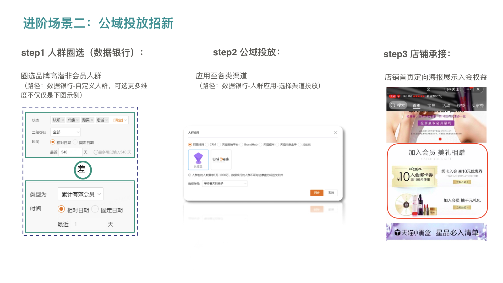The image size is (503, 283).
Task: Click the 最近 540 days input field
Action: coord(70,152)
